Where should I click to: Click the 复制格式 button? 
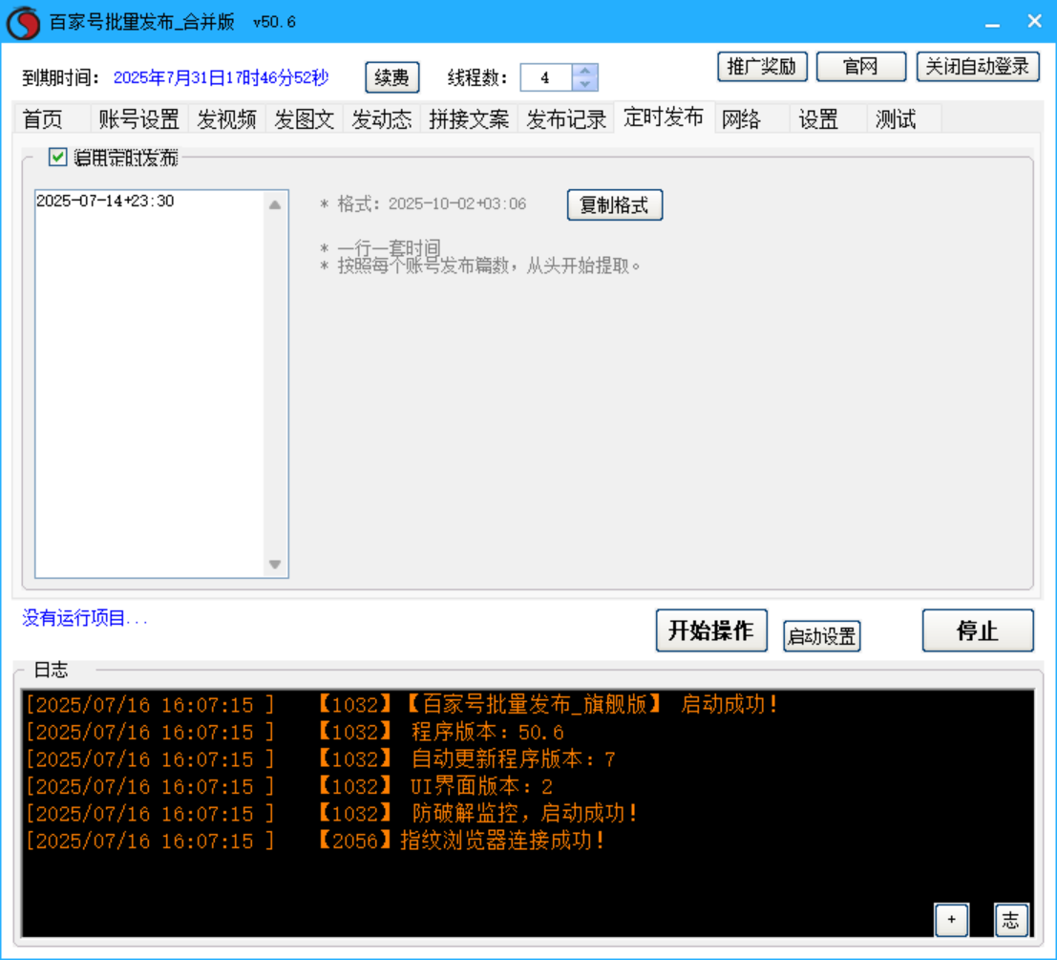tap(615, 205)
